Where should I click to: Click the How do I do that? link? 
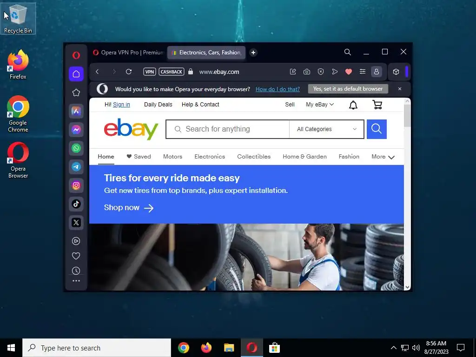coord(278,89)
